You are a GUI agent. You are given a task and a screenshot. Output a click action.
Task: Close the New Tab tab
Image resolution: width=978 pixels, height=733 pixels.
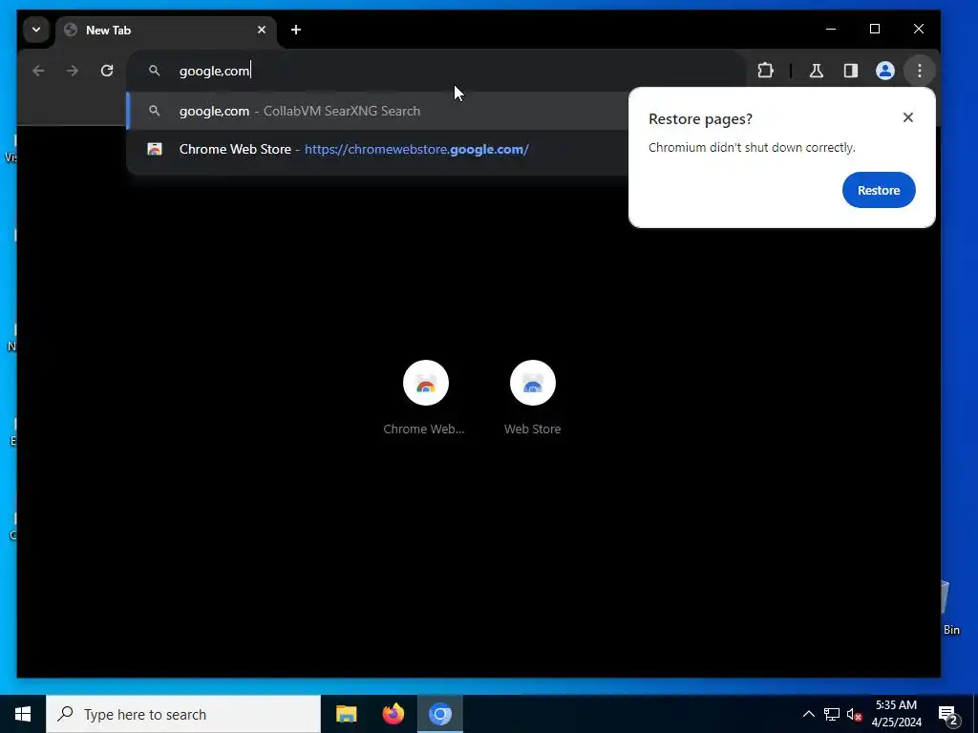point(262,30)
